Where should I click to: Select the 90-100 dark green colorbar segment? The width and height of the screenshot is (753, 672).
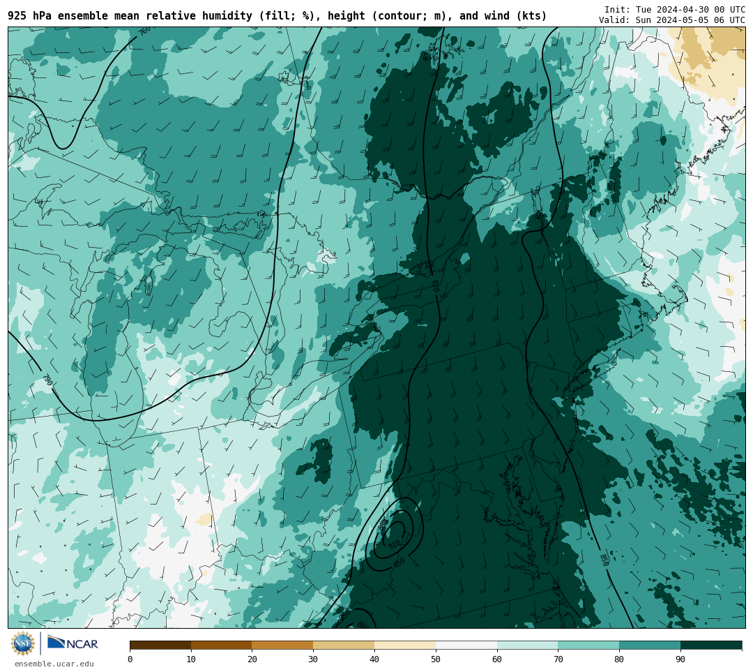tap(711, 645)
